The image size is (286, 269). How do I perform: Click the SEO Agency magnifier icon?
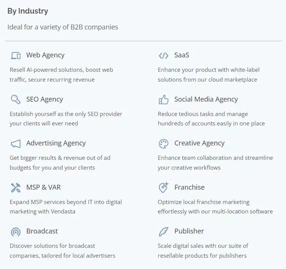coord(16,100)
